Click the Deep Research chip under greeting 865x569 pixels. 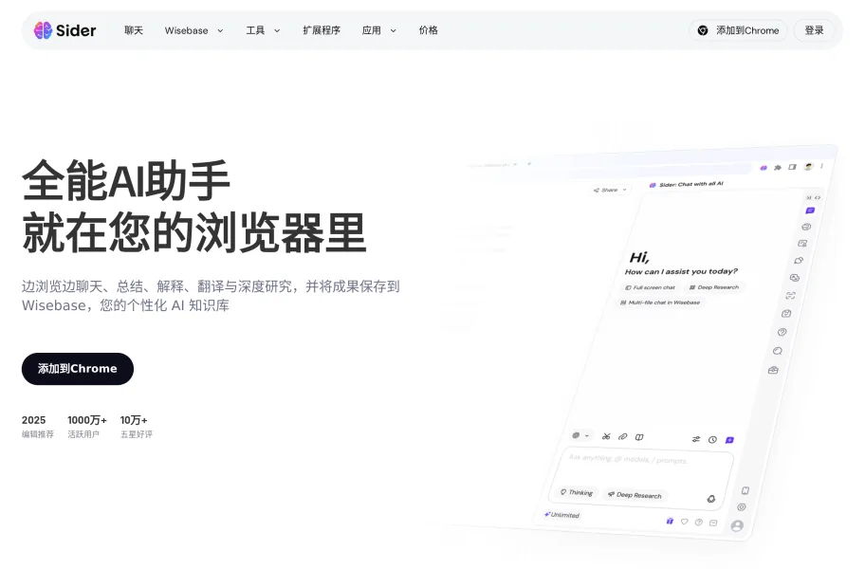[x=714, y=287]
